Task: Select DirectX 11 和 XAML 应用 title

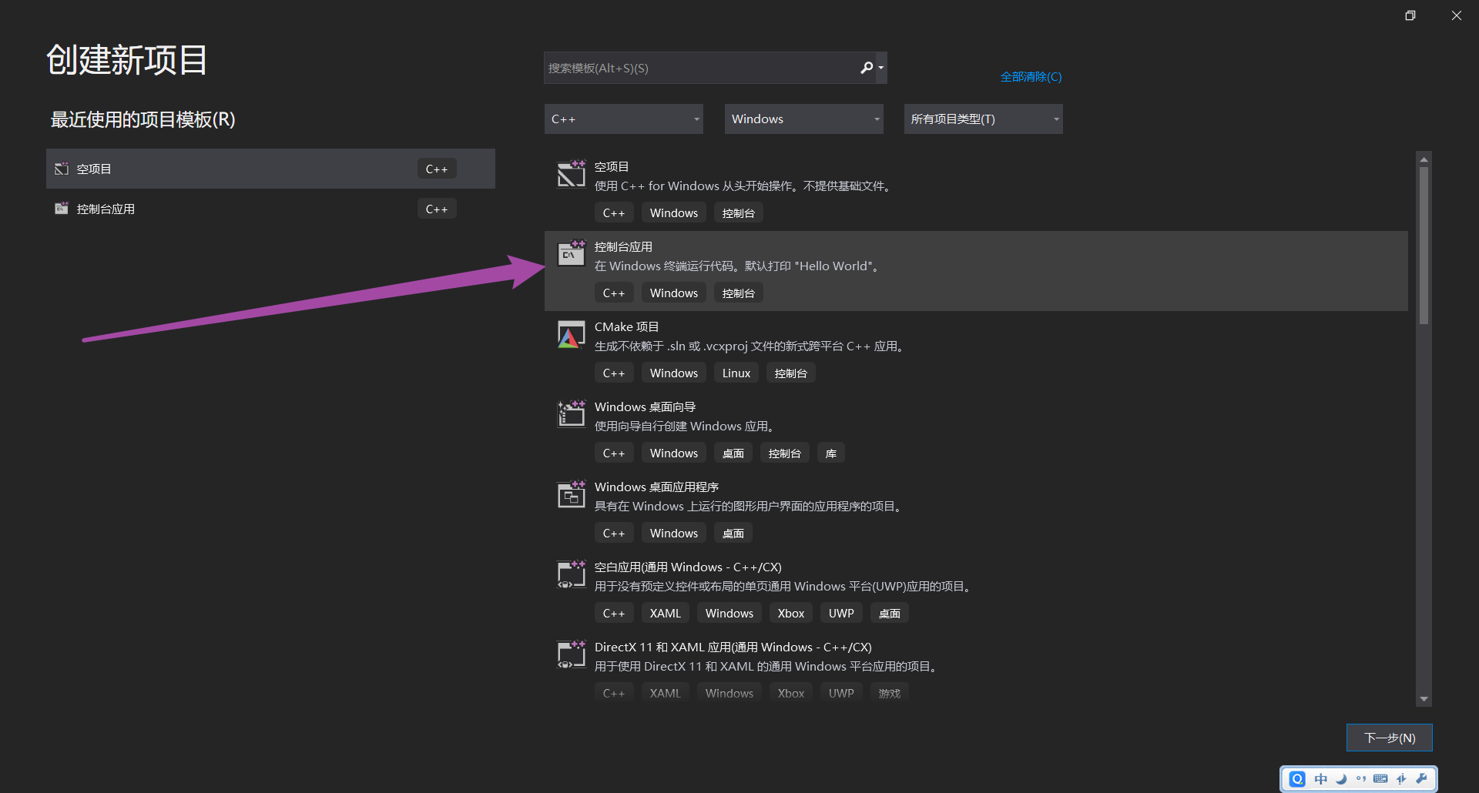Action: (x=733, y=647)
